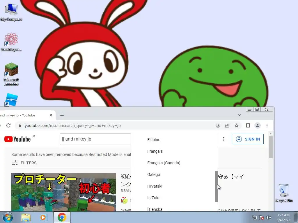Click the Windows Start orb

click(8, 217)
